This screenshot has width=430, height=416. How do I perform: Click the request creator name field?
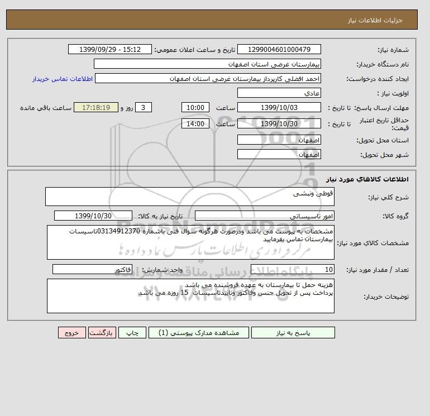pos(208,78)
